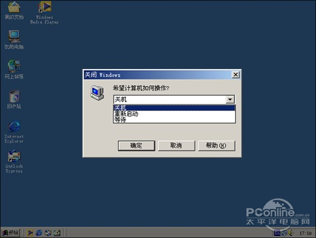This screenshot has height=238, width=316.
Task: Click the 确定 button
Action: pyautogui.click(x=137, y=146)
